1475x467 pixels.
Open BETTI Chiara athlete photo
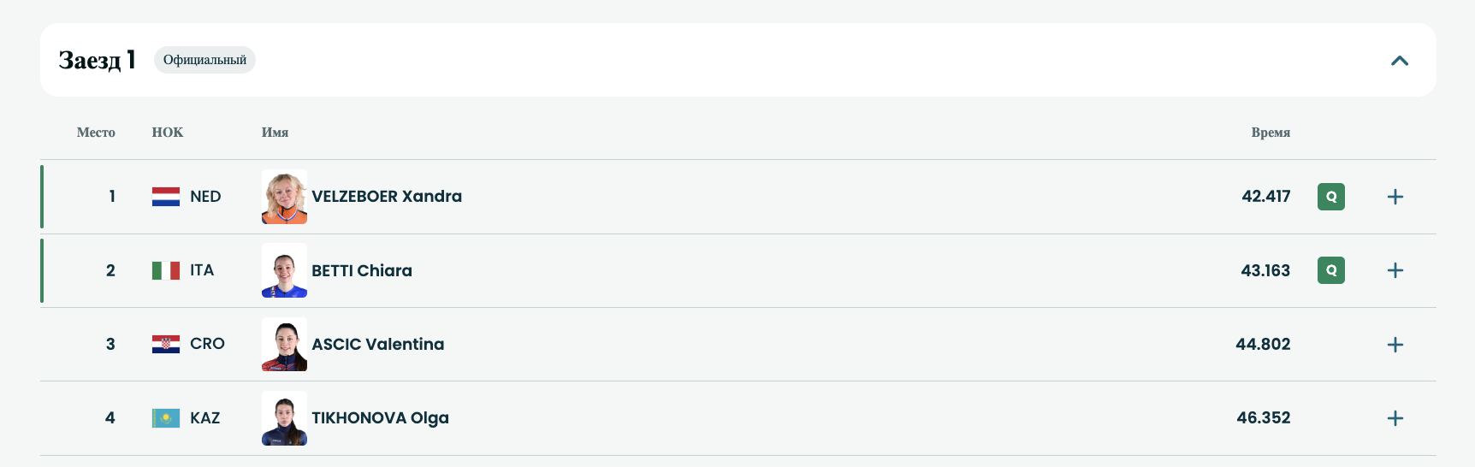[x=284, y=270]
